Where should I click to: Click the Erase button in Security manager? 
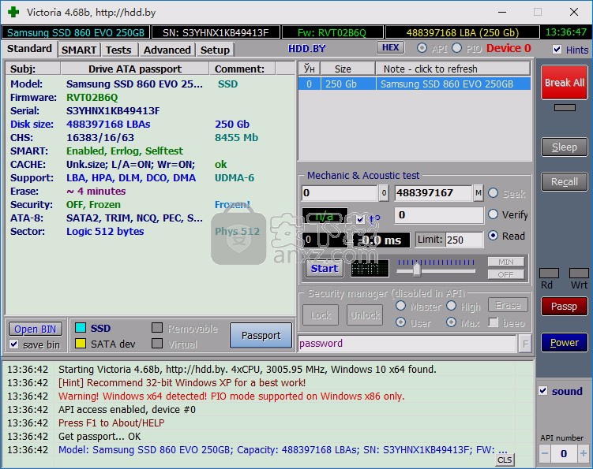(508, 305)
